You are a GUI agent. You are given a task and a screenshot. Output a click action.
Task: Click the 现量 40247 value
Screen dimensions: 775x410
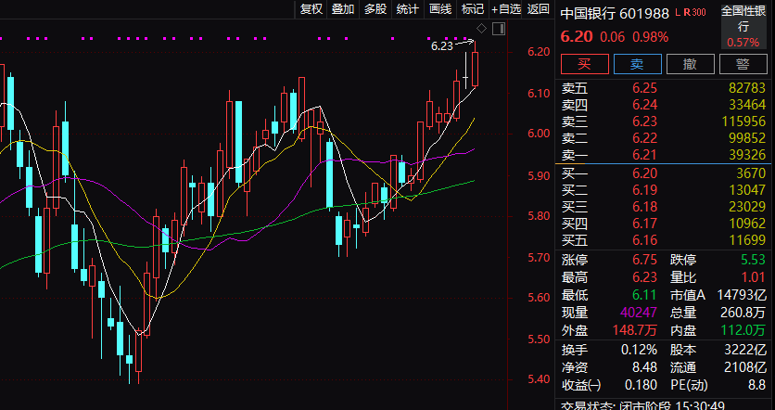pyautogui.click(x=637, y=313)
